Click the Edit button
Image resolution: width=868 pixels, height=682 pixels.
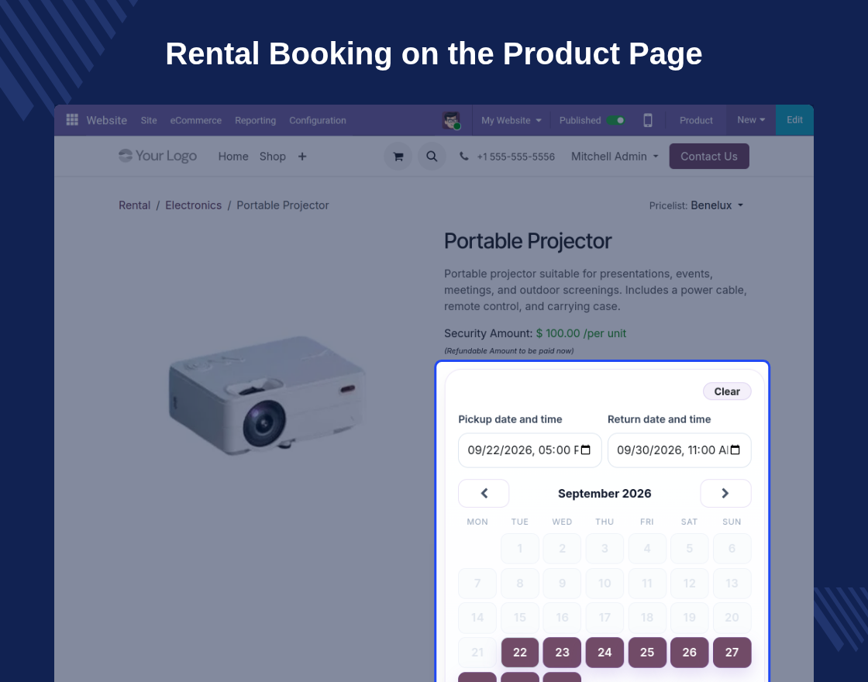click(x=795, y=120)
